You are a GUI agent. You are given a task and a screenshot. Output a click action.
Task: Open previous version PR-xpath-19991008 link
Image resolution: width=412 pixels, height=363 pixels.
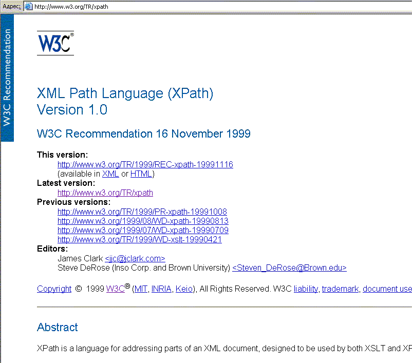pos(142,212)
